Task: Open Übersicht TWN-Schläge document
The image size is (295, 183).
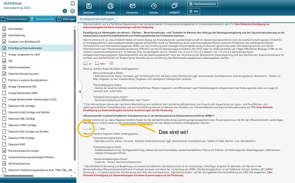Action: 22,125
